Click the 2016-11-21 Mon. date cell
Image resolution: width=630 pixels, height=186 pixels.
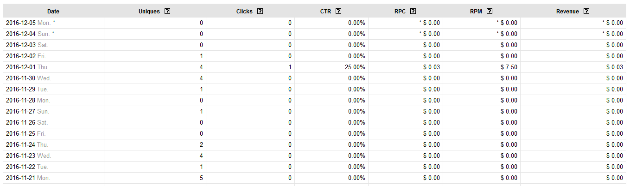(28, 178)
